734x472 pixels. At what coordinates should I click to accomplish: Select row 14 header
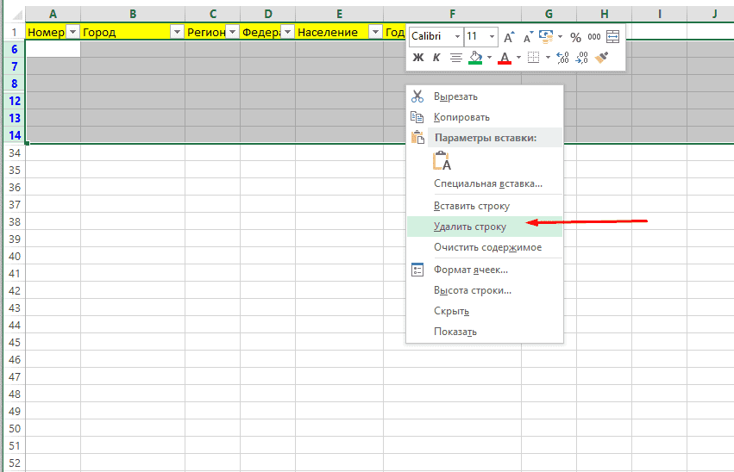[x=15, y=135]
